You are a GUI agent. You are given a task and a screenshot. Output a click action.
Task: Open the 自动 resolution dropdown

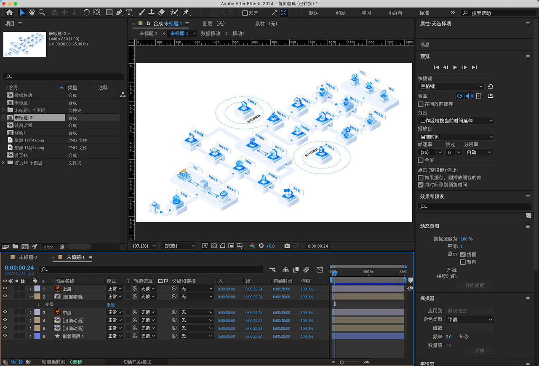coord(479,152)
